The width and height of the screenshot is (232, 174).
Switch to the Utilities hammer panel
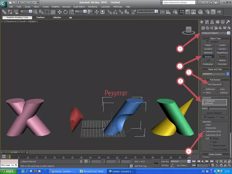click(x=228, y=22)
